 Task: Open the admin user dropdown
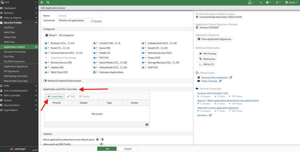[291, 2]
